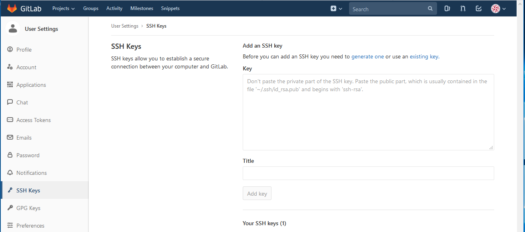Open Milestones in the top navigation

coord(142,8)
